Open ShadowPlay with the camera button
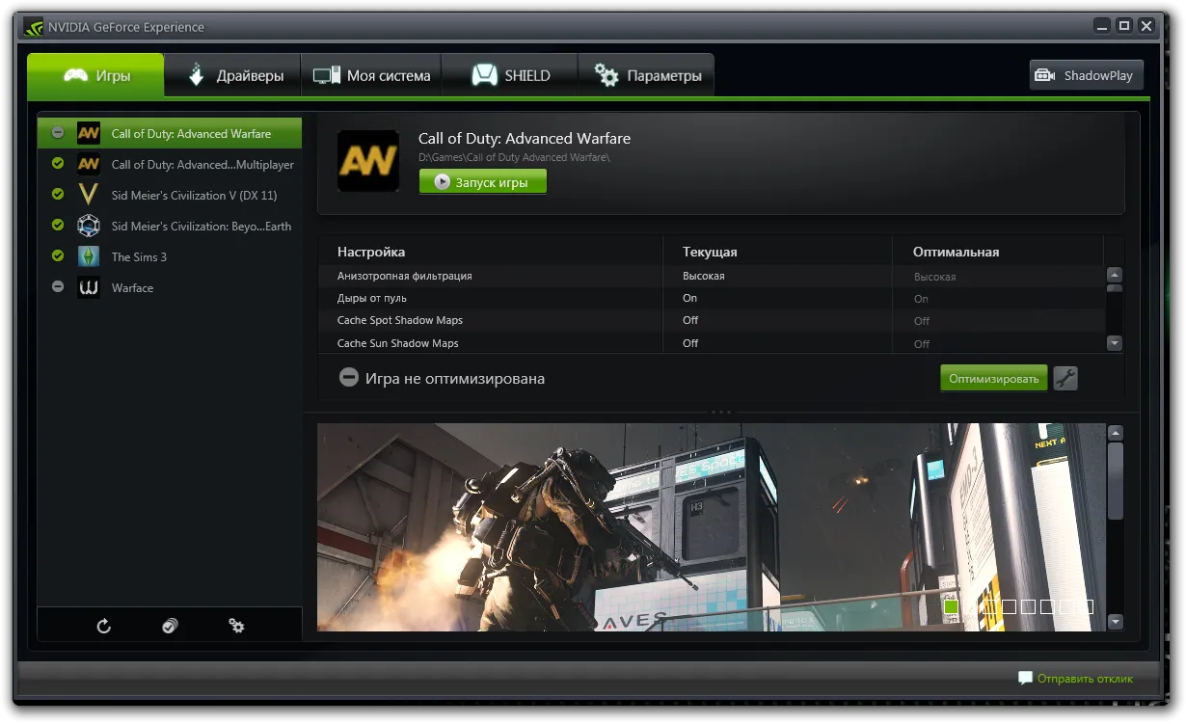This screenshot has width=1186, height=724. tap(1086, 75)
